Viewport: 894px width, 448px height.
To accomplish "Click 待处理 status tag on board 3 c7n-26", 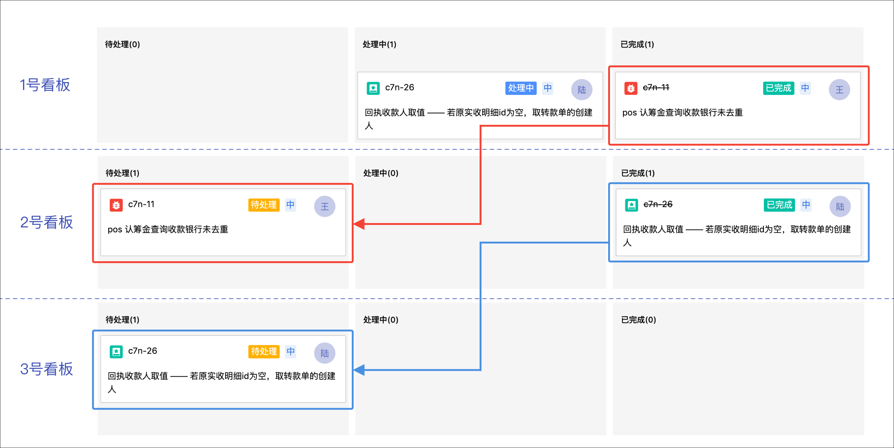I will point(264,352).
